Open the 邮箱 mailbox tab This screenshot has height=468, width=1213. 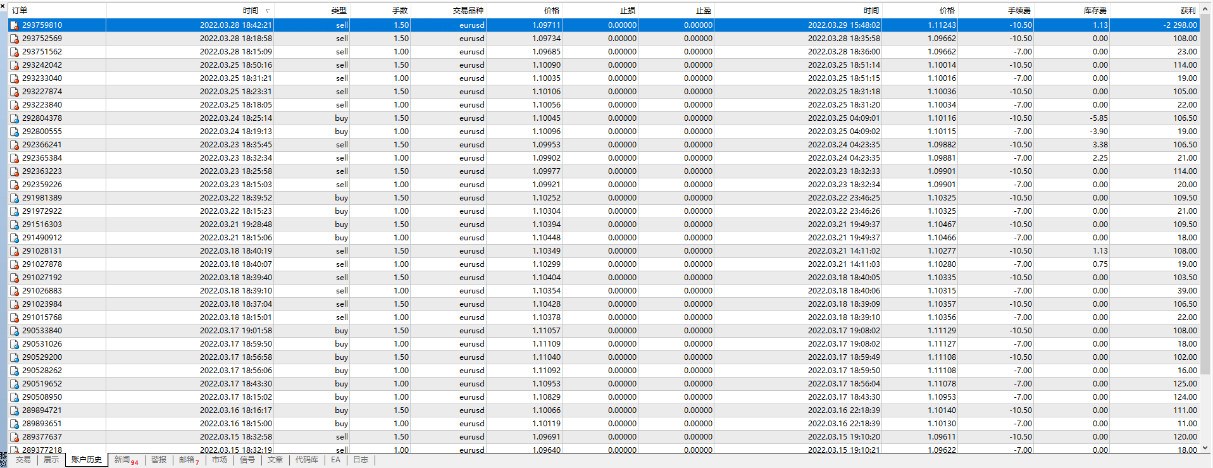pyautogui.click(x=189, y=460)
